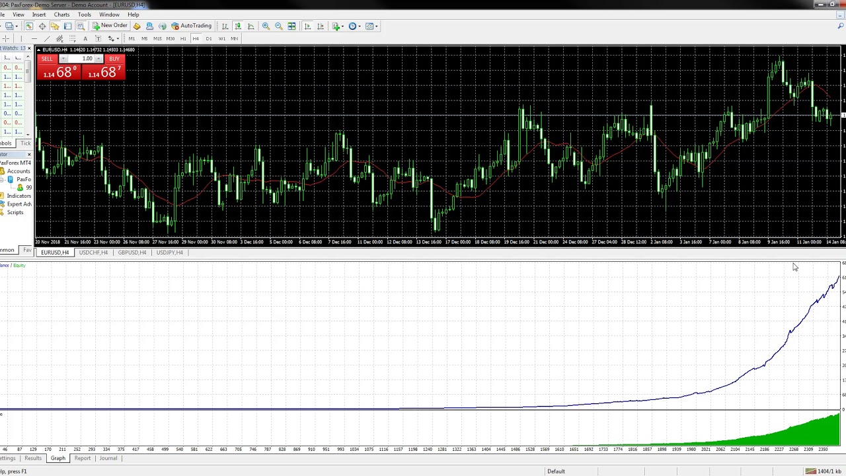
Task: Open the Journal tab in tester
Action: coord(108,458)
